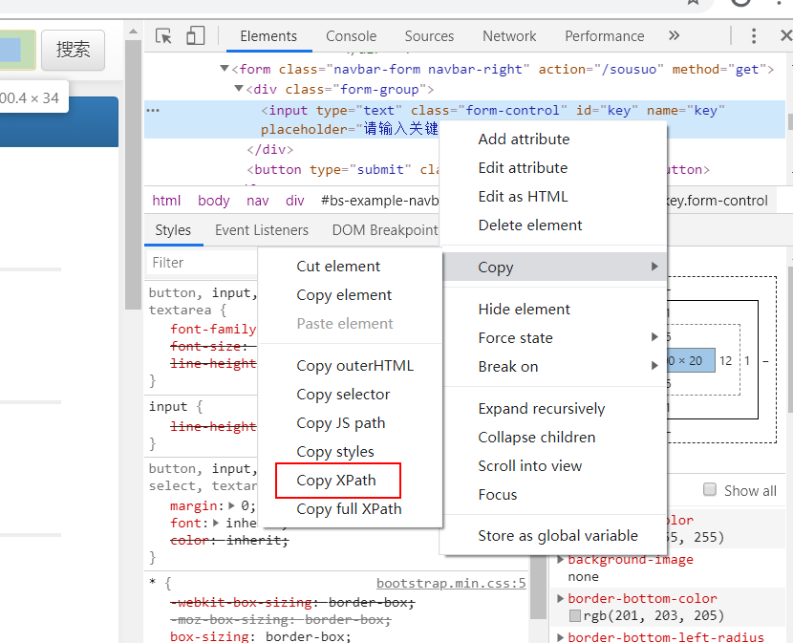Viewport: 793px width, 643px height.
Task: Switch to the Console tab
Action: pyautogui.click(x=351, y=36)
